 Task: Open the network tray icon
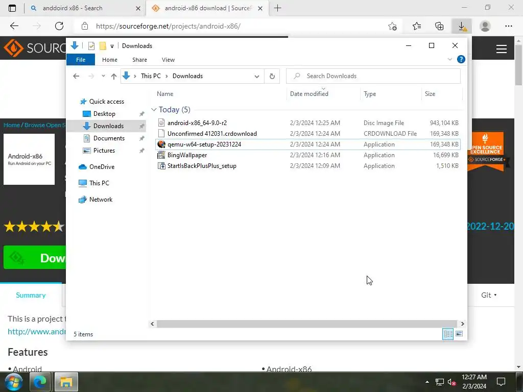(x=440, y=382)
